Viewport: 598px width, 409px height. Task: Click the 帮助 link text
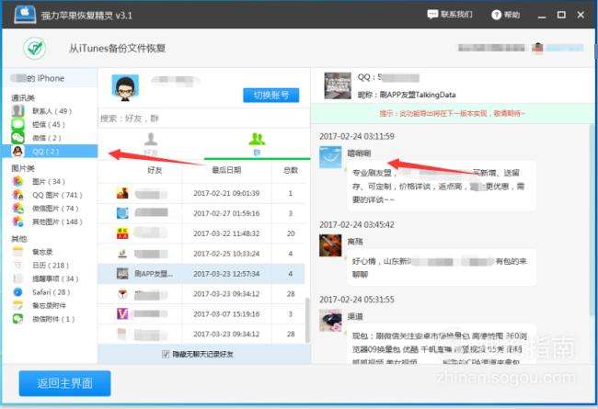(512, 15)
